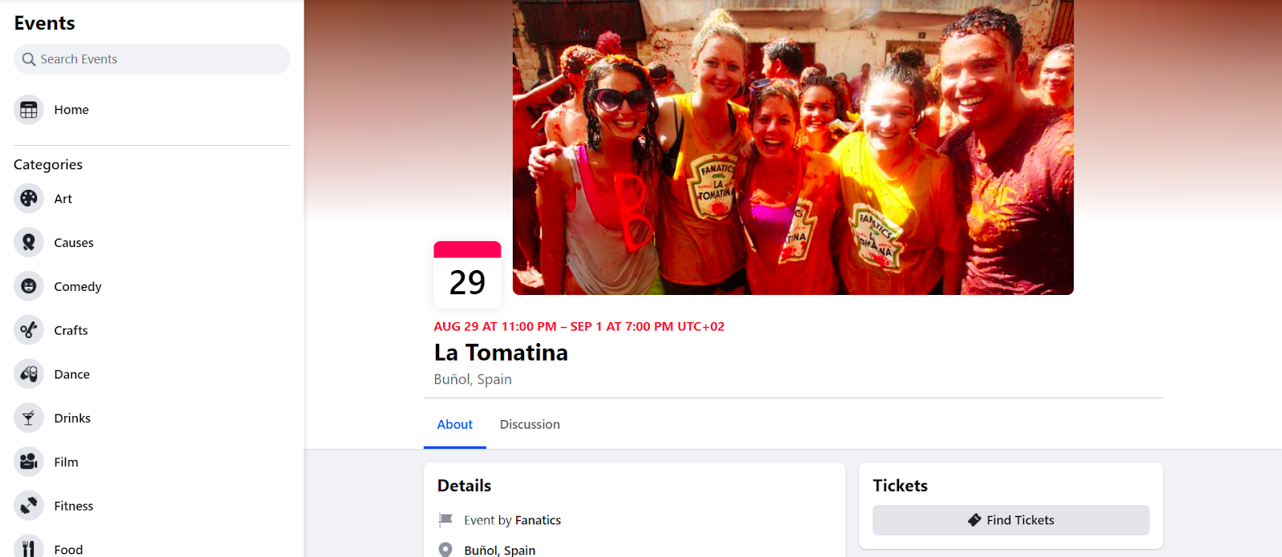Open the Fanatics host link
Viewport: 1282px width, 557px height.
[538, 520]
